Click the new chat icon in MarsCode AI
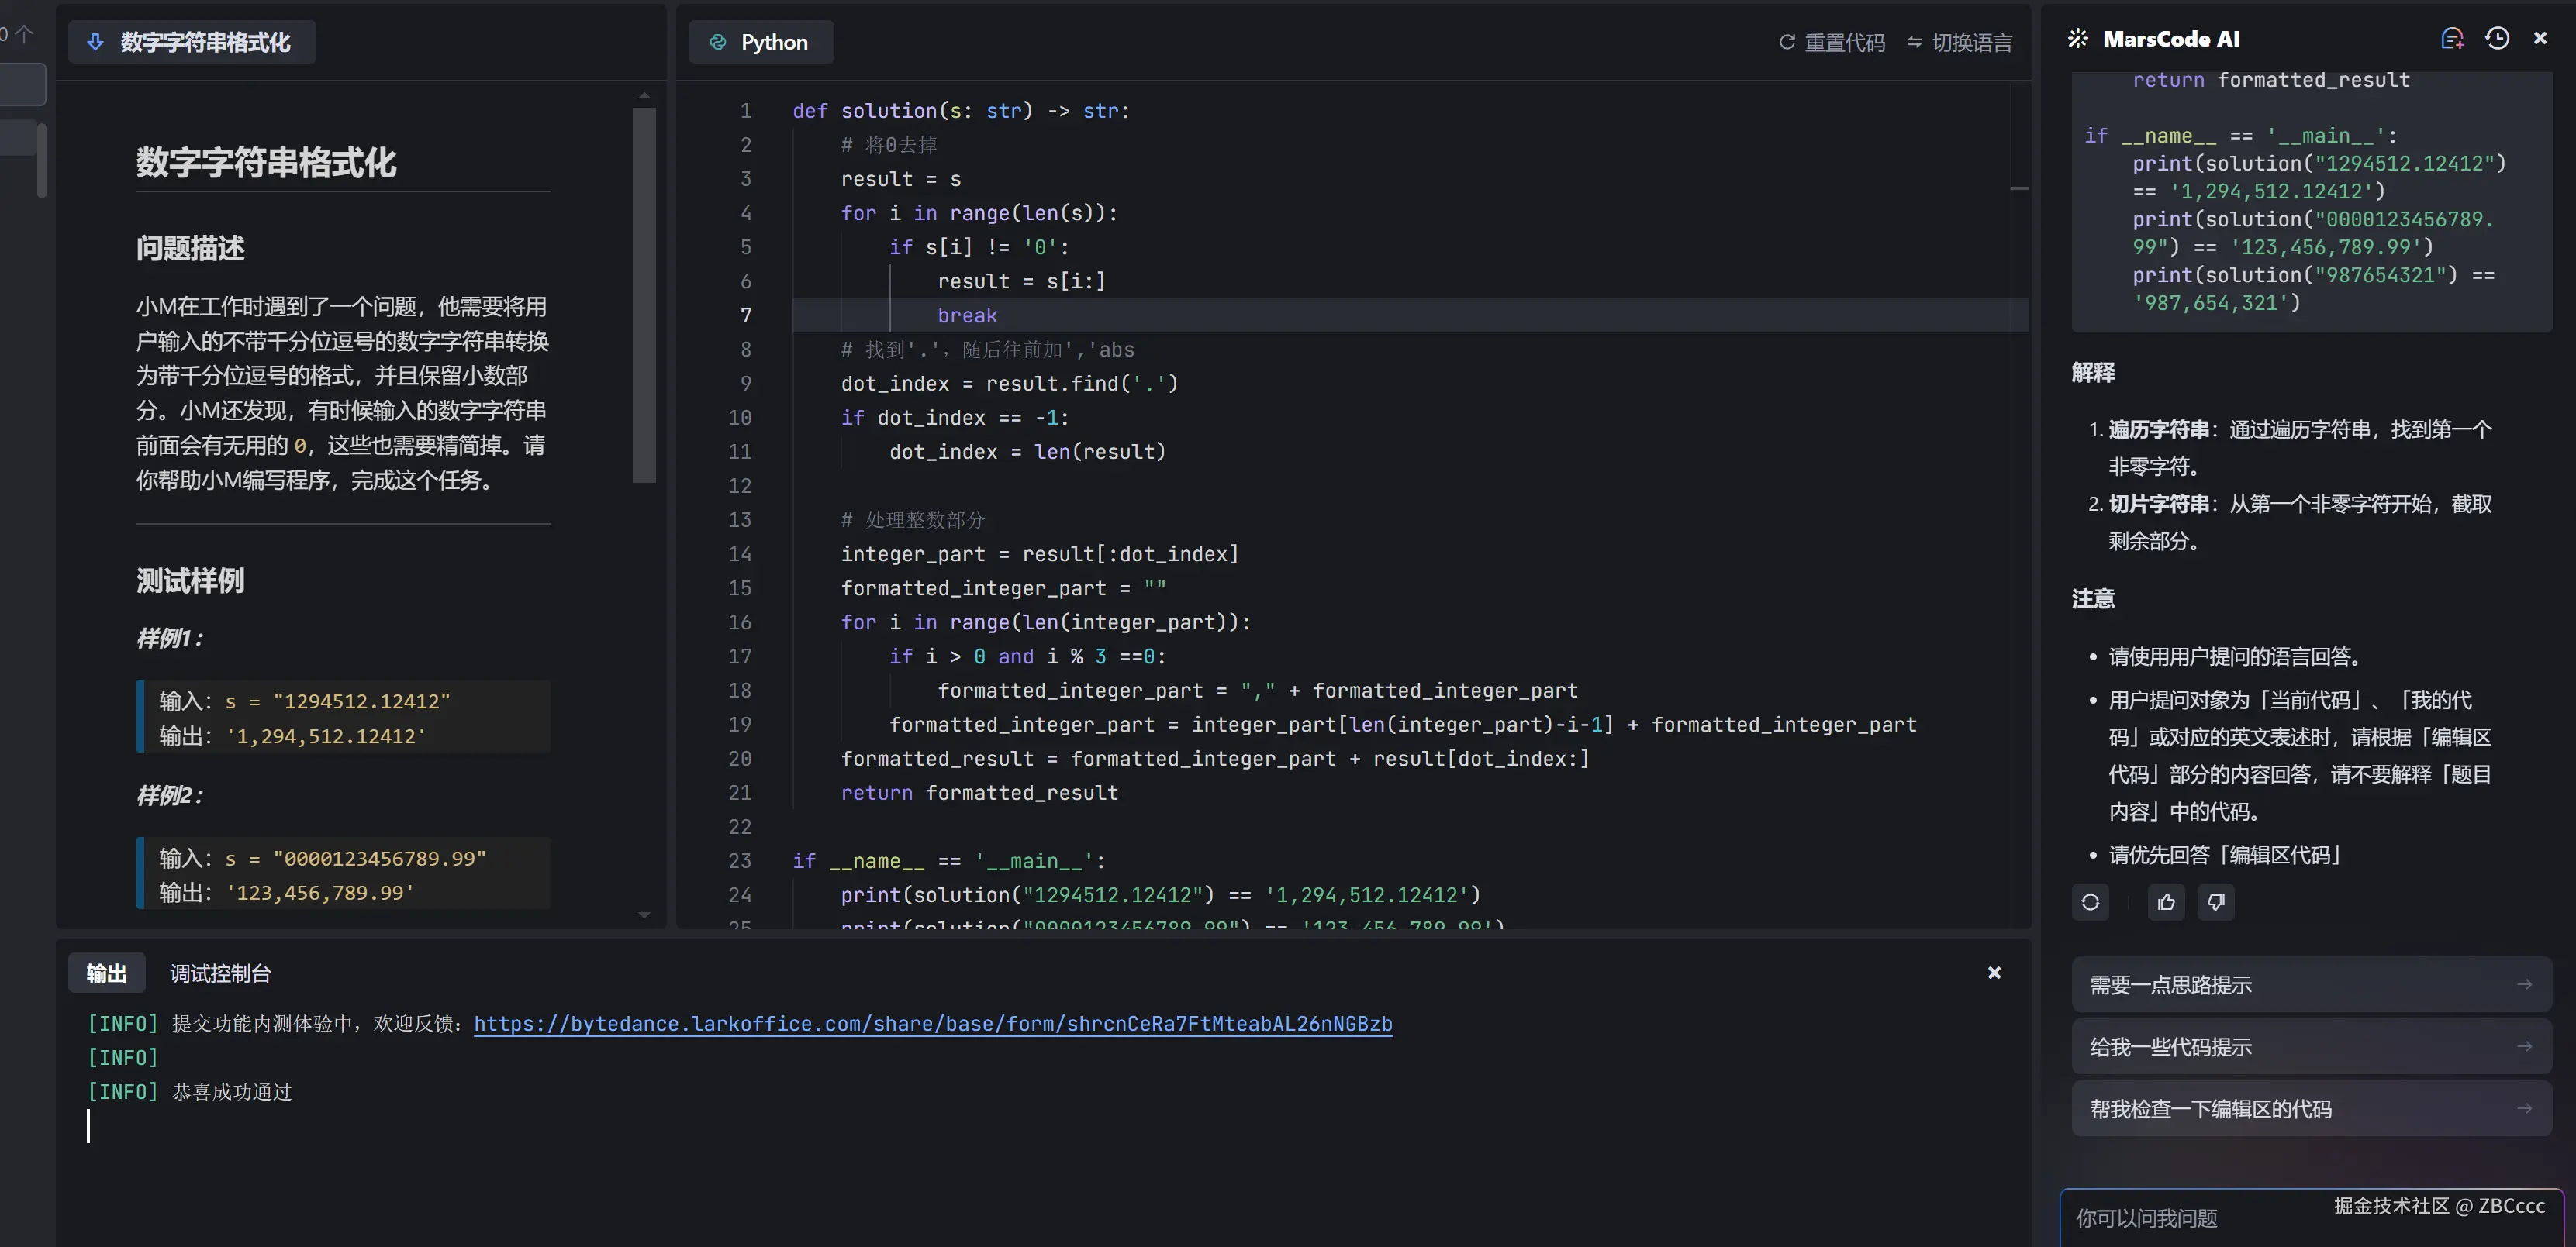Viewport: 2576px width, 1247px height. point(2451,39)
